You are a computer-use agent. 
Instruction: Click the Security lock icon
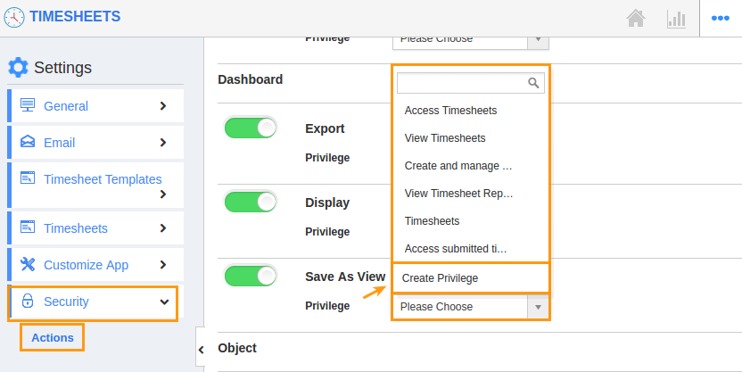click(x=28, y=301)
